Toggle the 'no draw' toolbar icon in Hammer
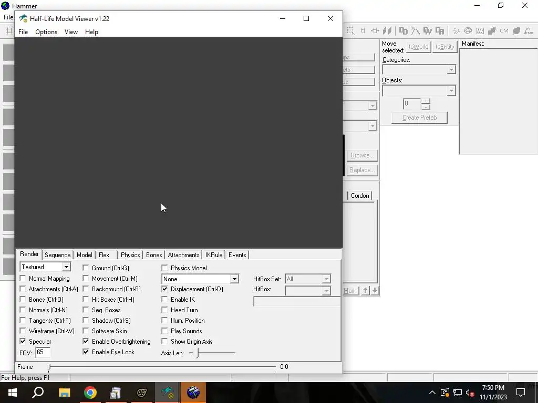Viewport: 538px width, 403px height. tap(529, 31)
